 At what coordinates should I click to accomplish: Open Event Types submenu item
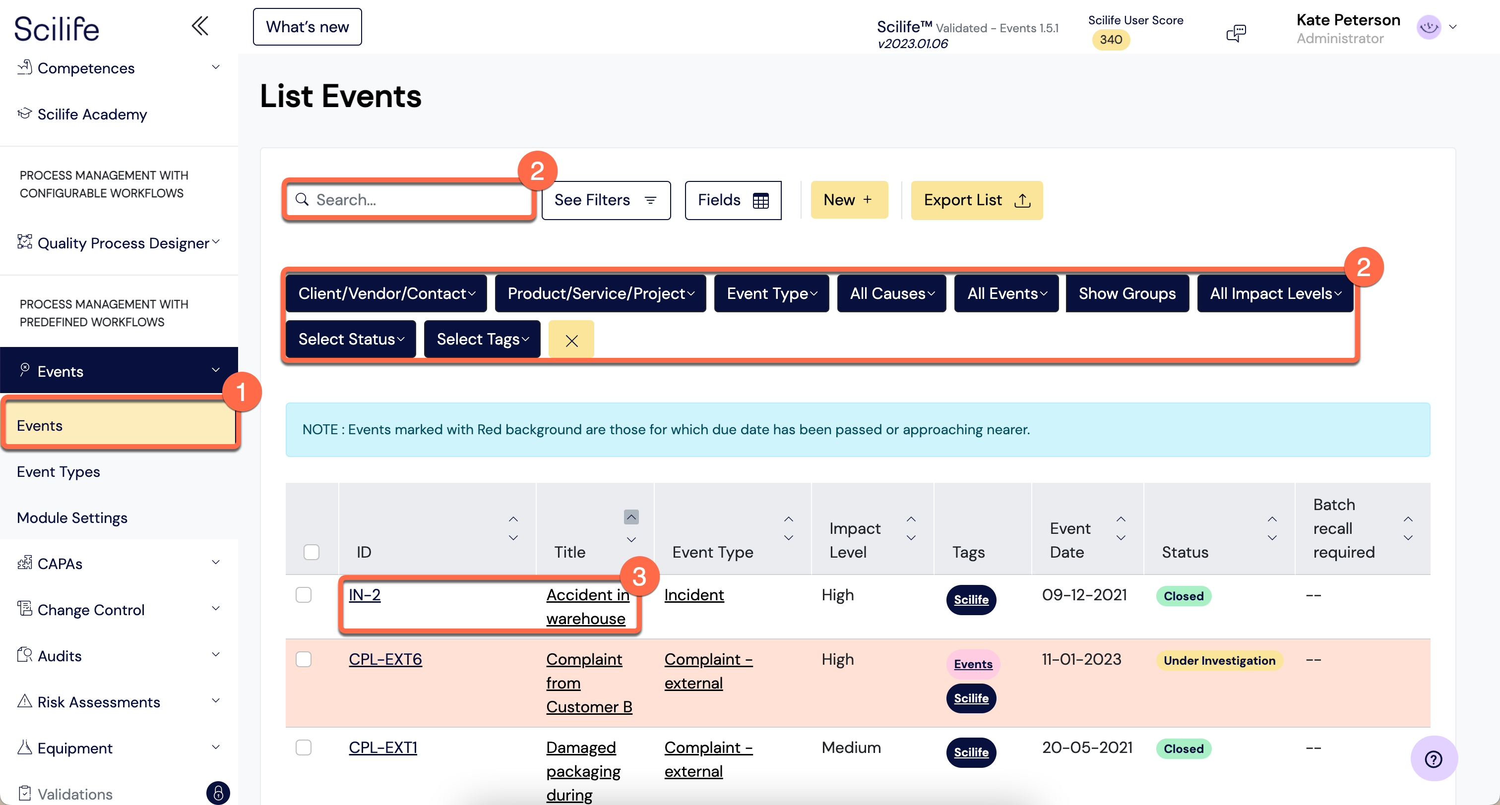pyautogui.click(x=58, y=471)
